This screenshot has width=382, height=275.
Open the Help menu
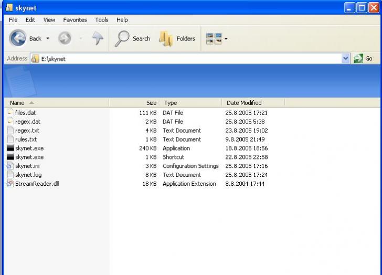tap(122, 20)
